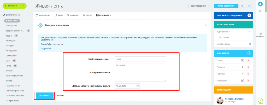Select the Сообщение tab
Screen dimensions: 267x105
pos(43,15)
